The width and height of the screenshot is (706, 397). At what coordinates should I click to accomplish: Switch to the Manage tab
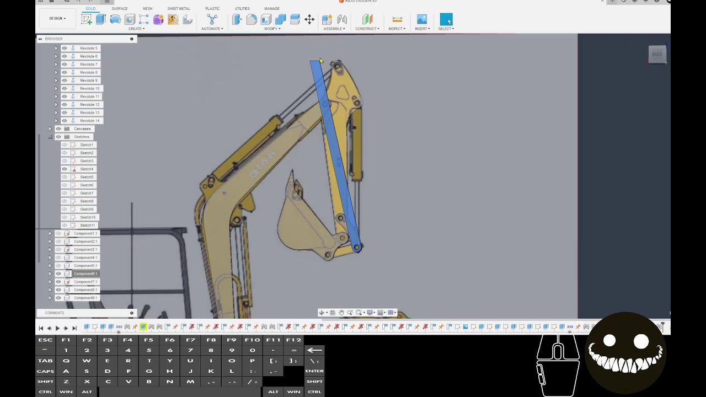click(272, 9)
